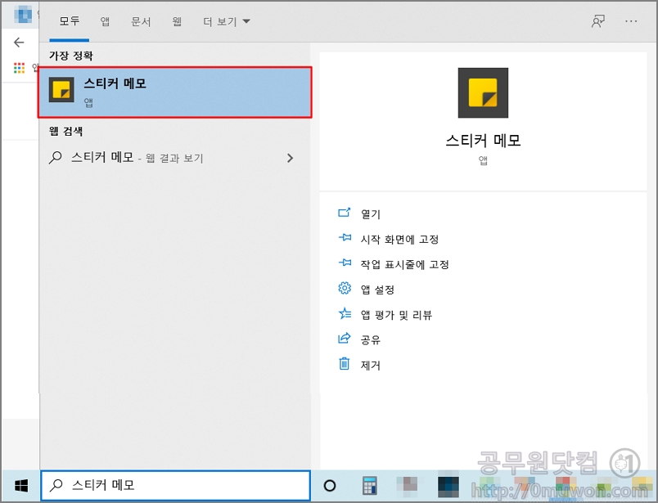The image size is (658, 503).
Task: Click 제거 to uninstall
Action: coord(371,365)
